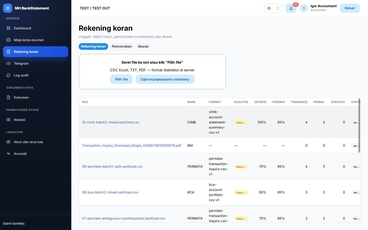Open the 10-cimb-batch2-mixed.sanitized.csv file link
Image resolution: width=368 pixels, height=230 pixels.
coord(111,122)
